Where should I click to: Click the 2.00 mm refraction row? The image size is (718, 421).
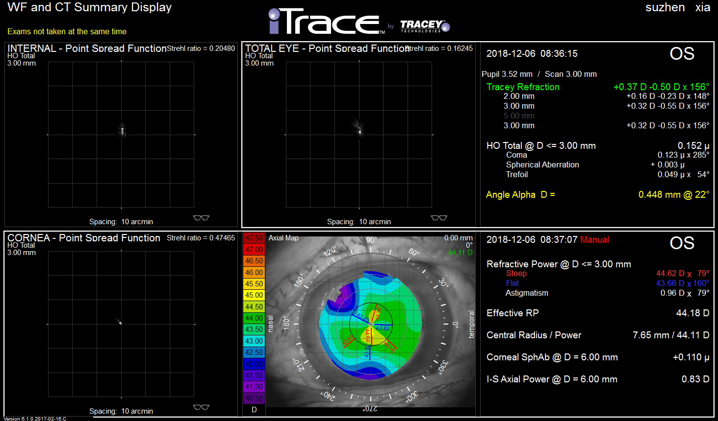tap(606, 96)
